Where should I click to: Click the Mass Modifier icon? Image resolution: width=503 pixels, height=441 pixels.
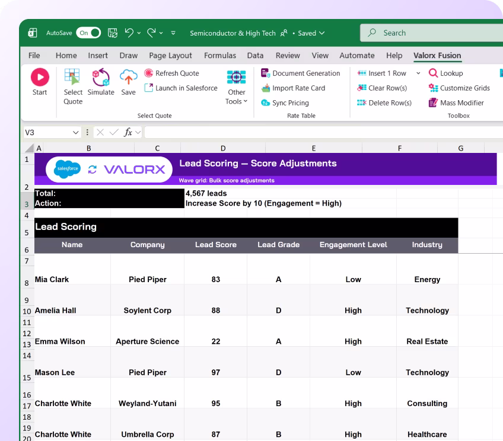433,103
